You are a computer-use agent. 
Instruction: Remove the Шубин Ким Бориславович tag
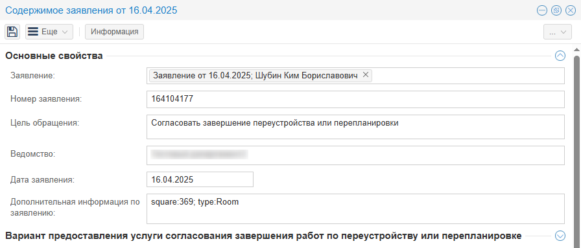pyautogui.click(x=365, y=74)
